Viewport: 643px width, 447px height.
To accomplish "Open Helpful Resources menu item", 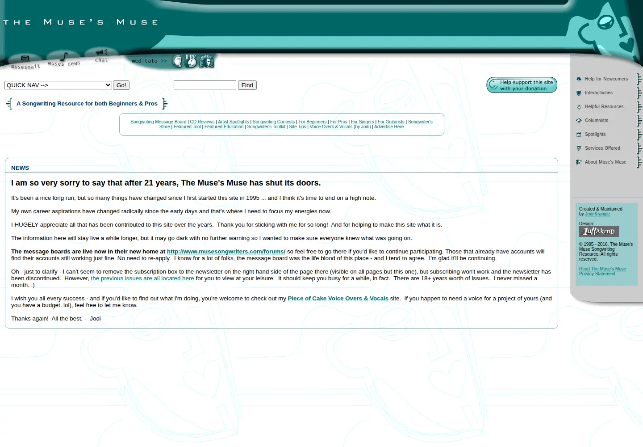I will click(604, 107).
